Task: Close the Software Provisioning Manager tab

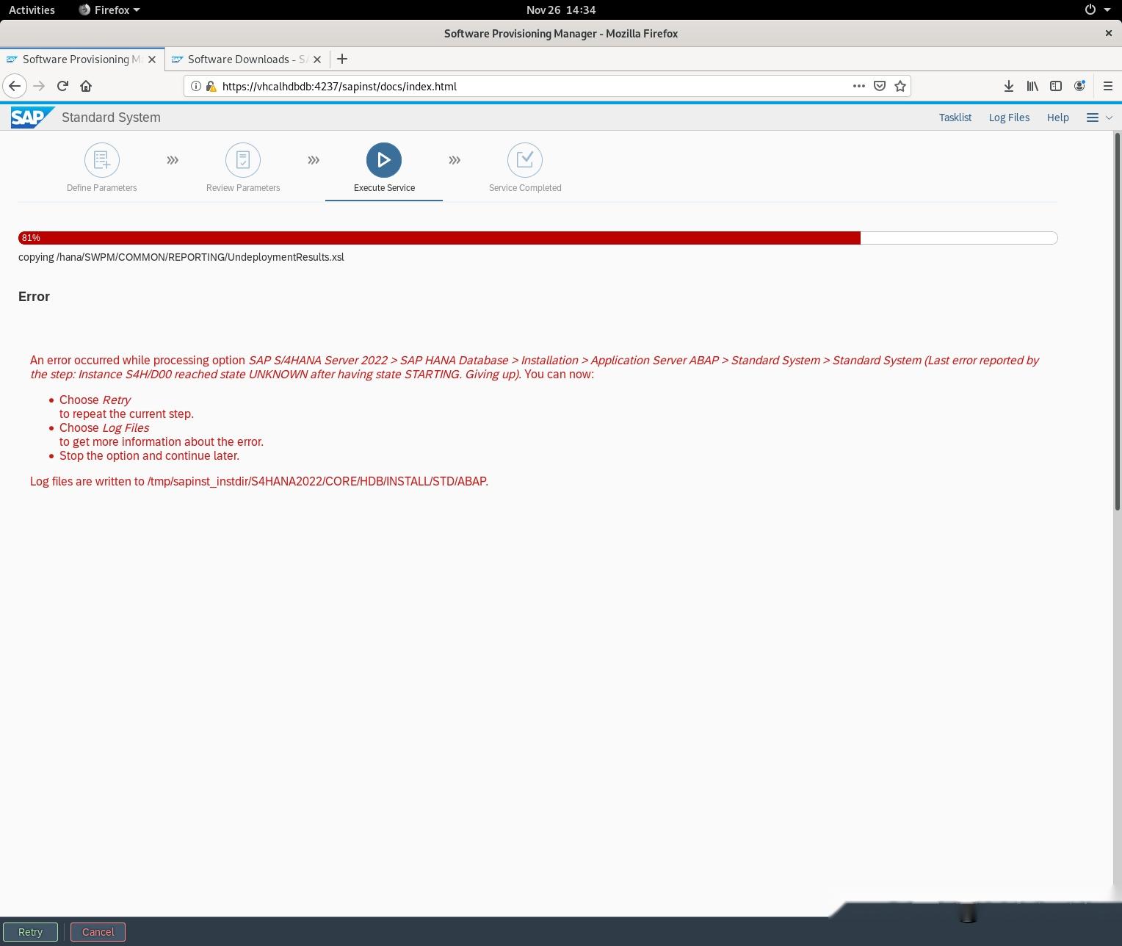Action: point(152,59)
